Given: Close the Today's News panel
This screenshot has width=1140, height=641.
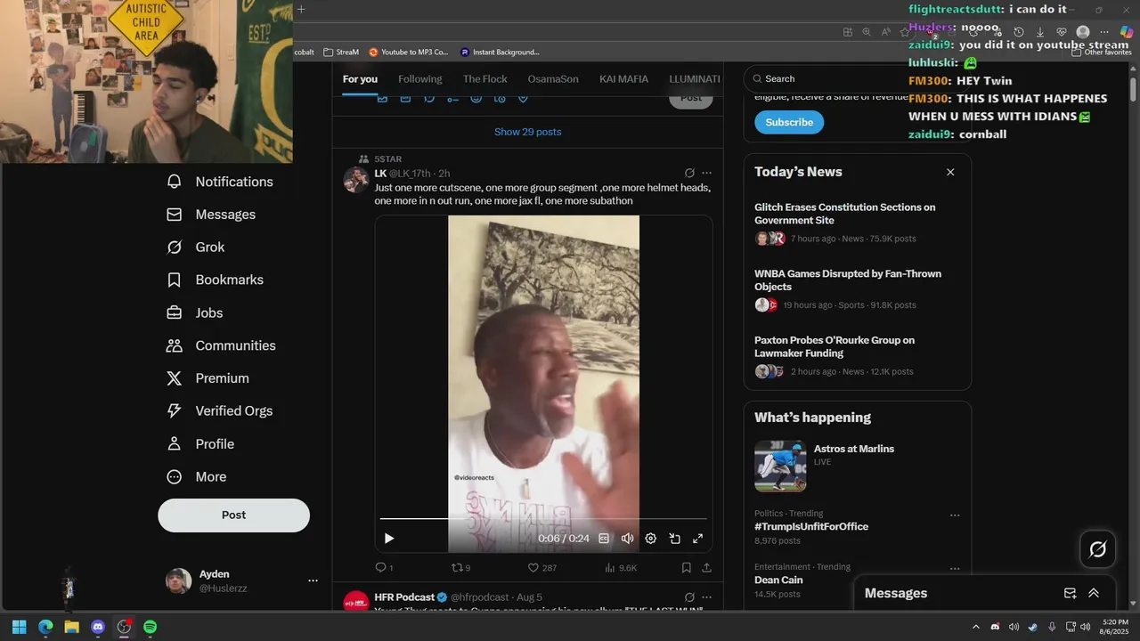Looking at the screenshot, I should tap(950, 172).
